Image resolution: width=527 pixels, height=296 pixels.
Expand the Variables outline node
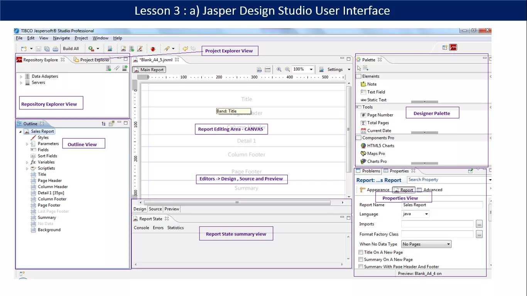[x=27, y=162]
